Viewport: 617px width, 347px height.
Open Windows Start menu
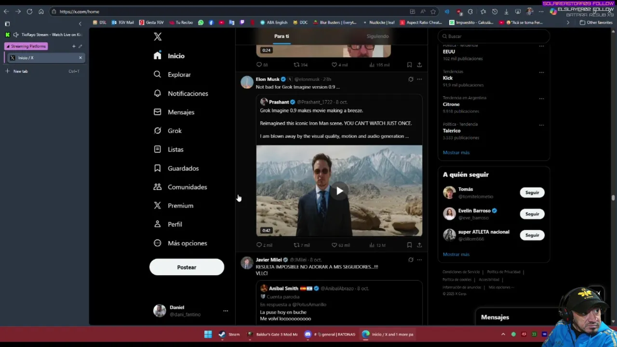pyautogui.click(x=208, y=334)
